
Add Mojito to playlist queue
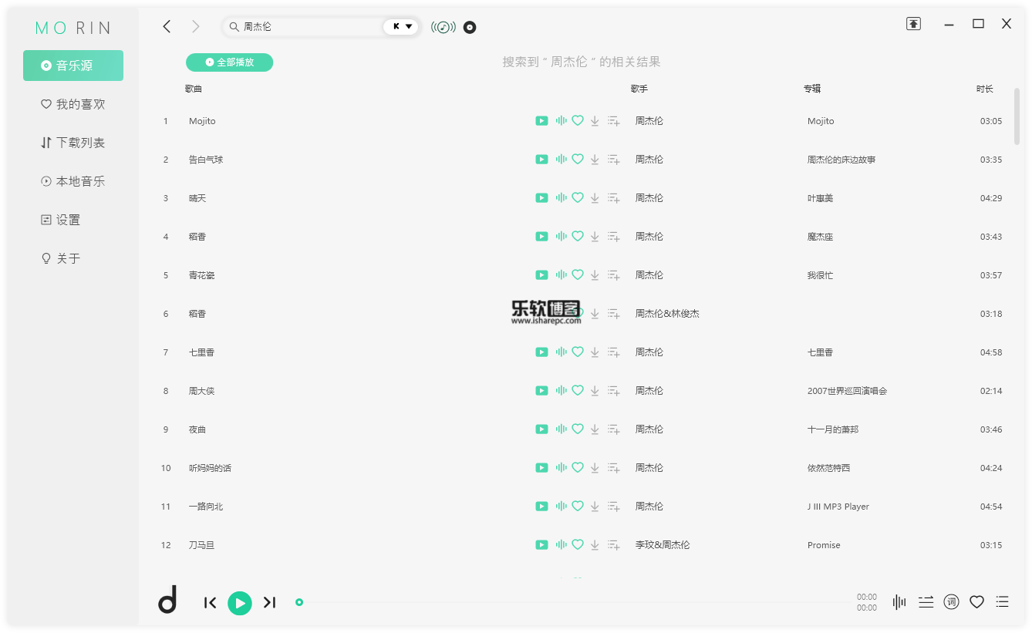(614, 121)
